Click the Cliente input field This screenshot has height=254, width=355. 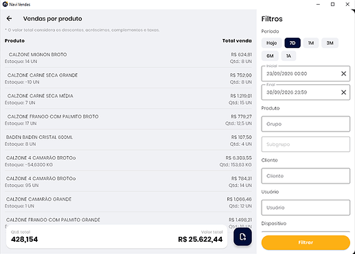[x=306, y=176]
